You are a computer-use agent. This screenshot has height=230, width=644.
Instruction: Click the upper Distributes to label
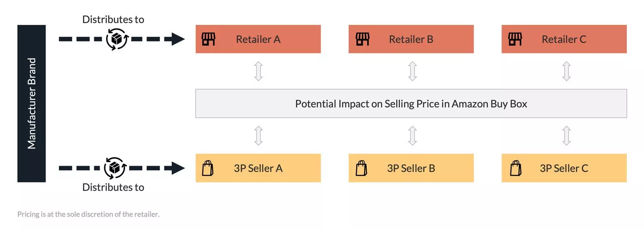tap(113, 19)
